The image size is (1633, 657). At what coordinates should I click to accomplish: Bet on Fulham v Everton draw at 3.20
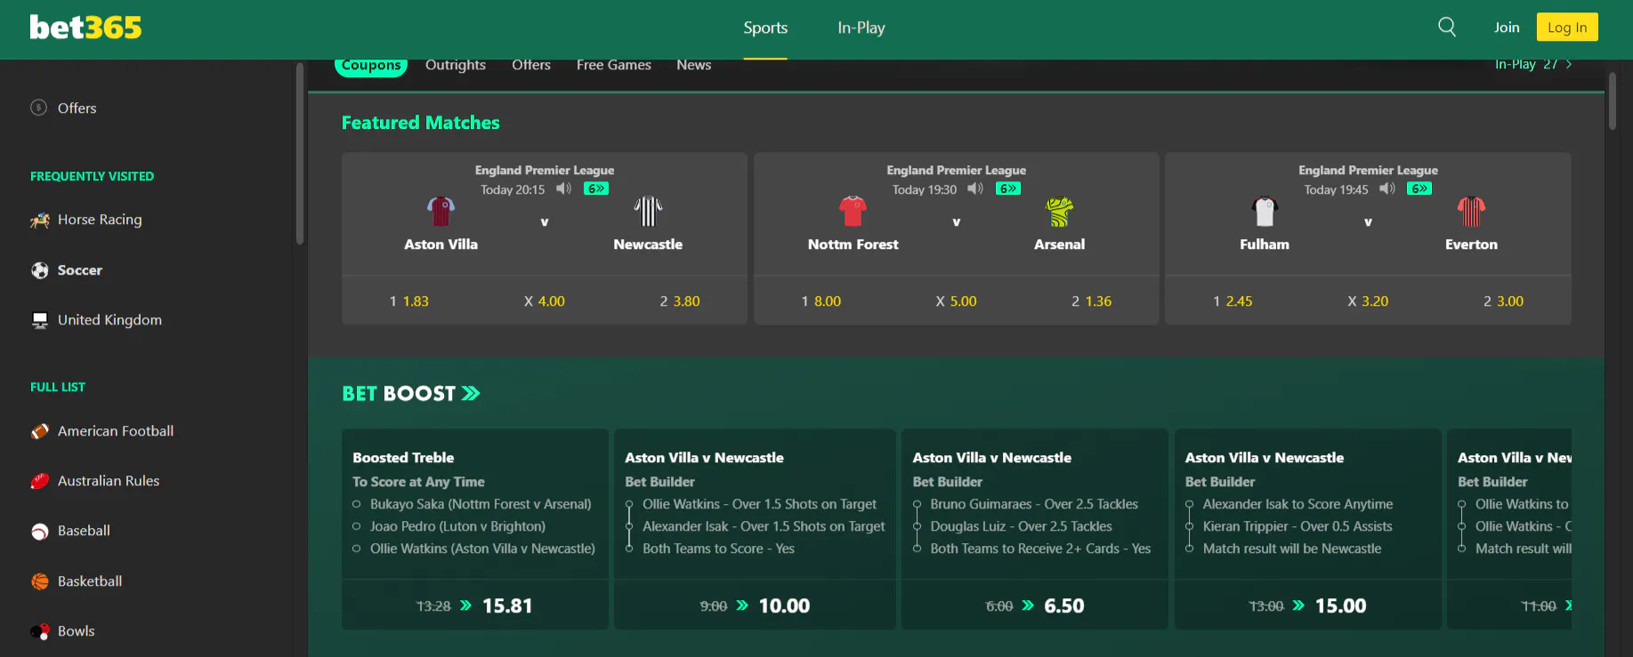click(x=1368, y=301)
